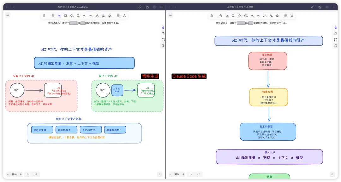Toggle the lock icon in right canvas toolbar
This screenshot has width=341, height=182.
(x=212, y=16)
